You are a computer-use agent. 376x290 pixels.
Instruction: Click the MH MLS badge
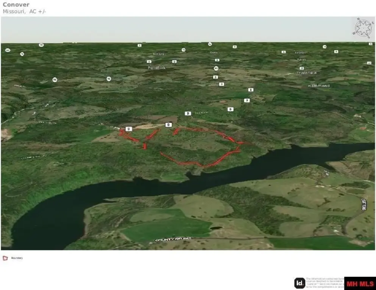pyautogui.click(x=360, y=284)
